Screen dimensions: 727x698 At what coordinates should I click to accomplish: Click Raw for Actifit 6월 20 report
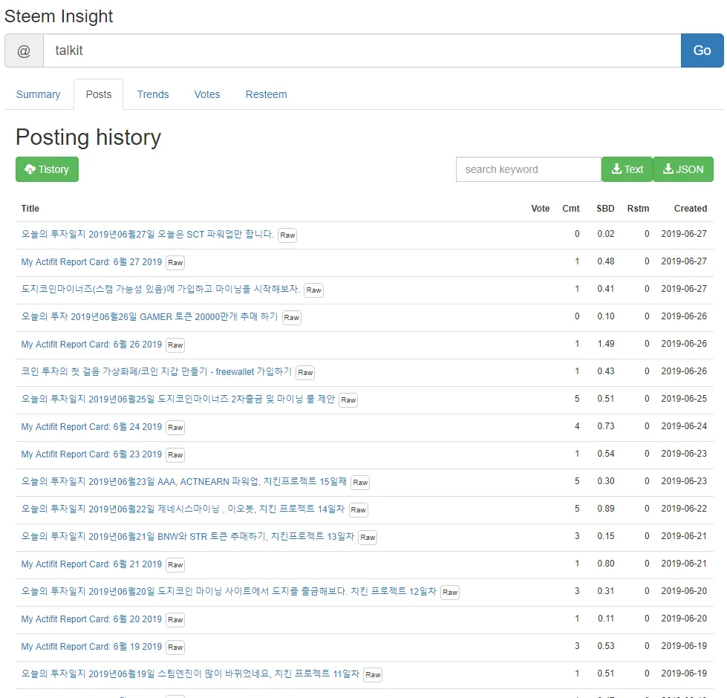(x=175, y=620)
